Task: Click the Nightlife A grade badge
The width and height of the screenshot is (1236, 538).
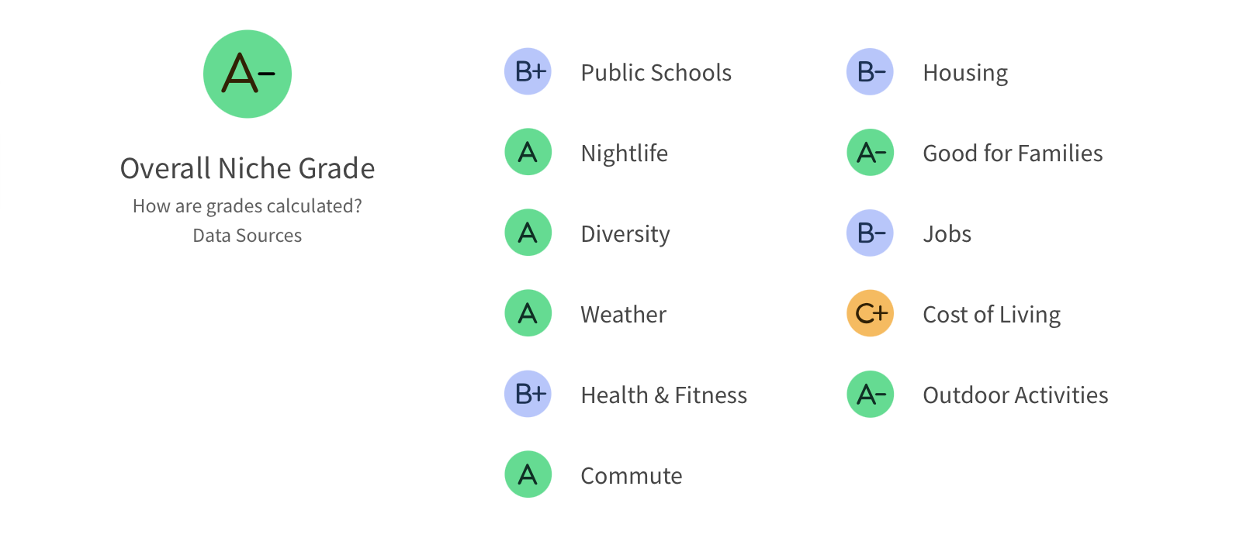Action: tap(528, 152)
